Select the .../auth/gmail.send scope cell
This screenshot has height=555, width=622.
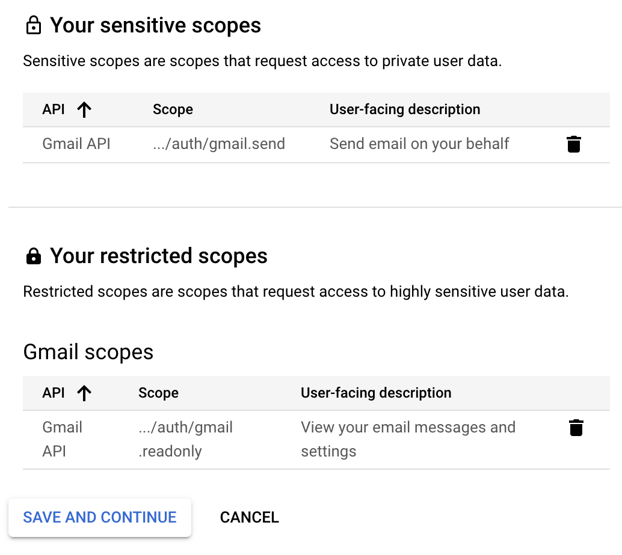pos(219,144)
